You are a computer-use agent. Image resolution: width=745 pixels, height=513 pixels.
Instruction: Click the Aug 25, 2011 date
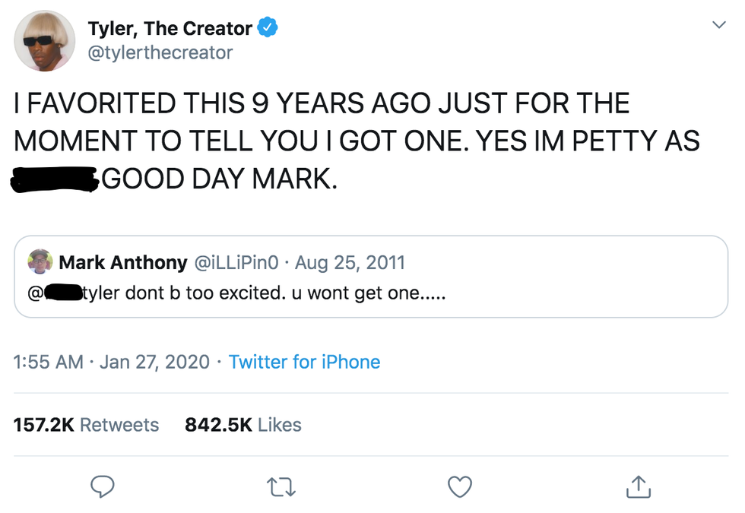[350, 263]
